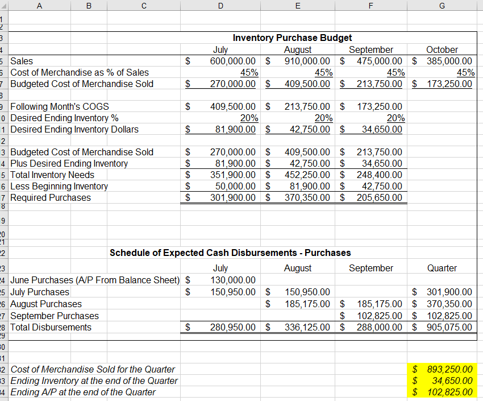The width and height of the screenshot is (483, 401).
Task: Select row 28 header
Action: (5, 327)
